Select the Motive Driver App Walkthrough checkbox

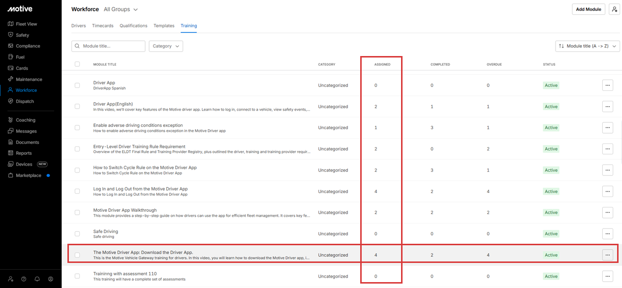click(77, 213)
